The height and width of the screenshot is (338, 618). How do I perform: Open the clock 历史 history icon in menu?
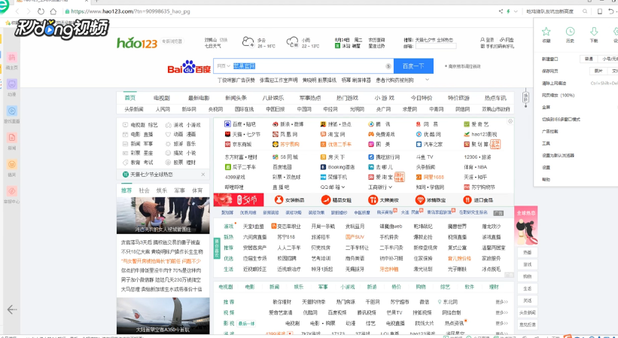(x=570, y=32)
